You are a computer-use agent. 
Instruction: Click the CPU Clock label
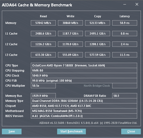[12, 76]
